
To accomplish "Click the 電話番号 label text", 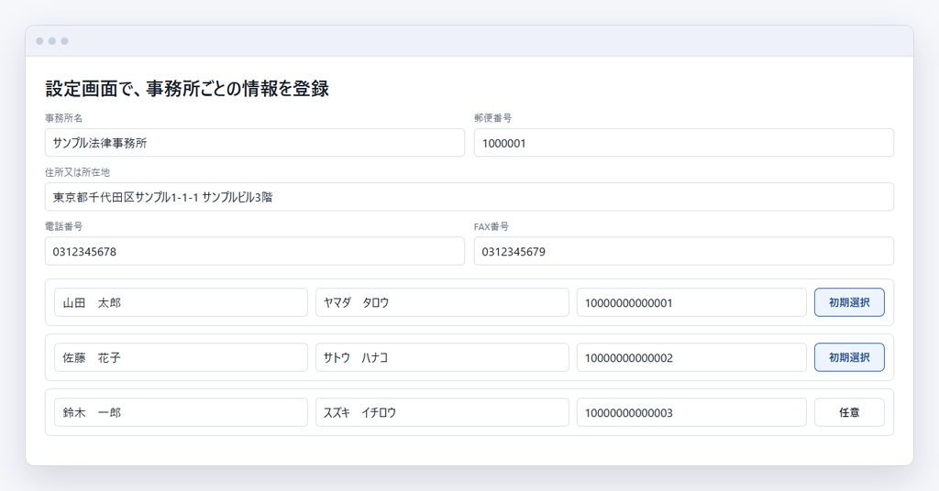I will coord(63,226).
